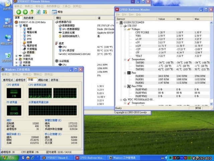
Task: Open 我的電腦 desktop icon
Action: point(8,22)
